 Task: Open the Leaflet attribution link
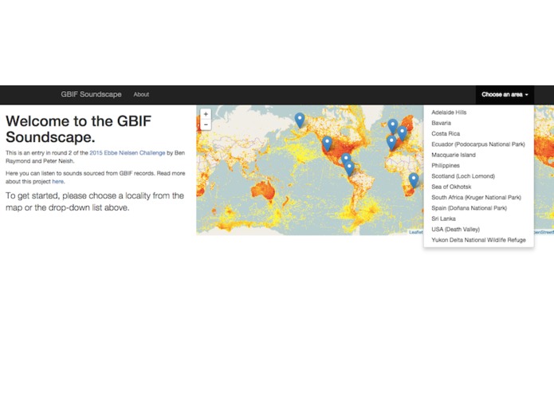(416, 232)
